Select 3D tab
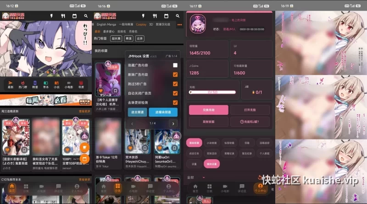Screen dimensions: 367x204 [151, 24]
